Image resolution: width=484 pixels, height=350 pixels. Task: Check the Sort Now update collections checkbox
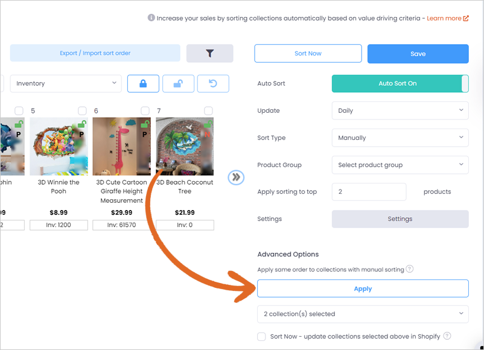click(261, 336)
